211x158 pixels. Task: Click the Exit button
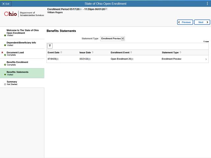coord(6,4)
